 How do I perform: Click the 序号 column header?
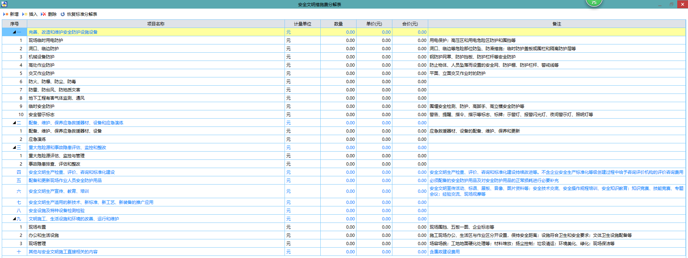pyautogui.click(x=15, y=24)
